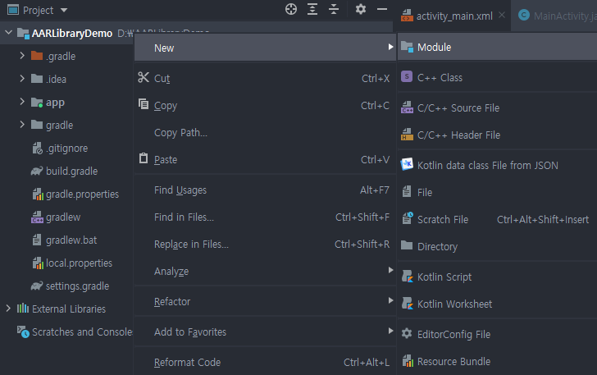Choose Copy from context menu

(x=266, y=105)
